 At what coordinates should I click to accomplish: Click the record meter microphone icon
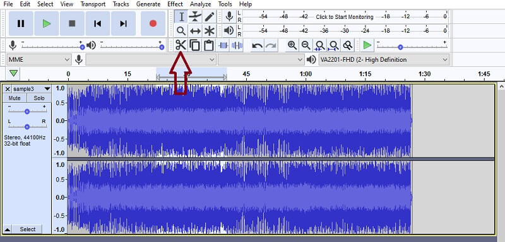click(x=229, y=16)
